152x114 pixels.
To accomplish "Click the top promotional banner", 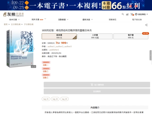I will point(76,5).
